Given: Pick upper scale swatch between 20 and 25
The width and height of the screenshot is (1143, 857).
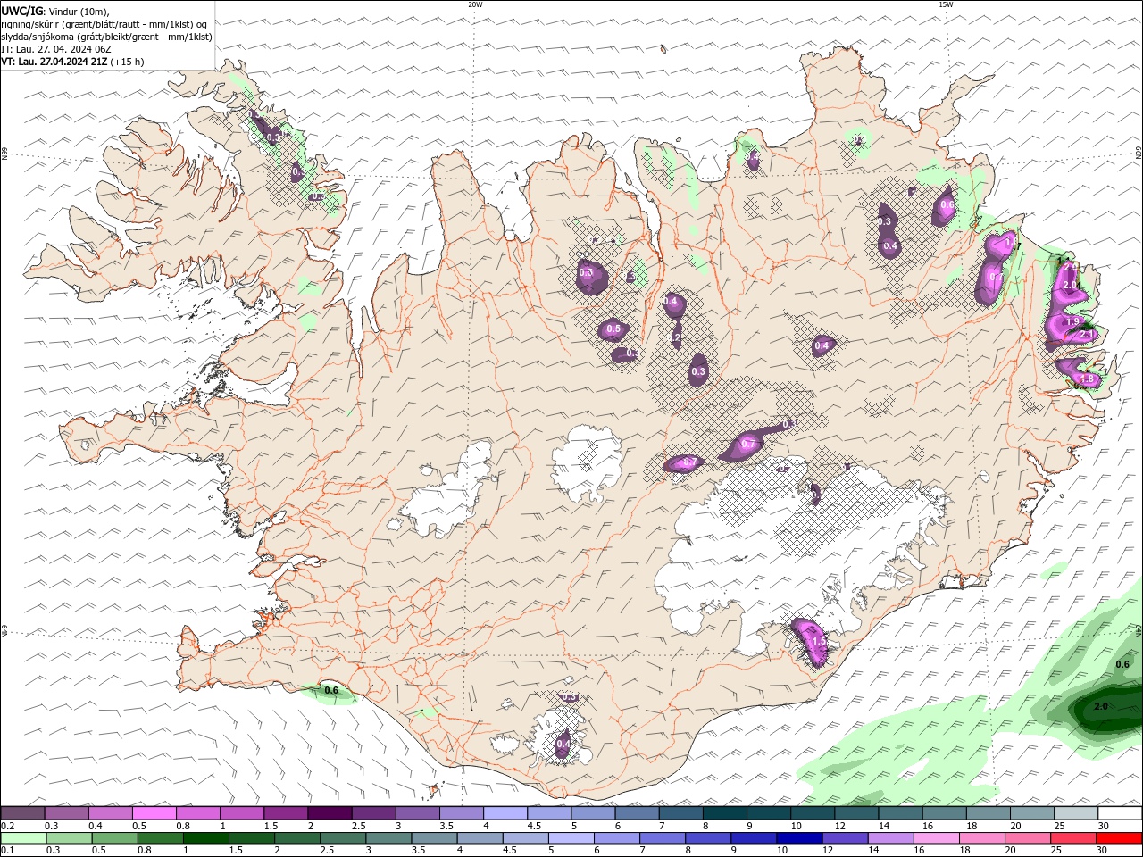Looking at the screenshot, I should point(1032,813).
